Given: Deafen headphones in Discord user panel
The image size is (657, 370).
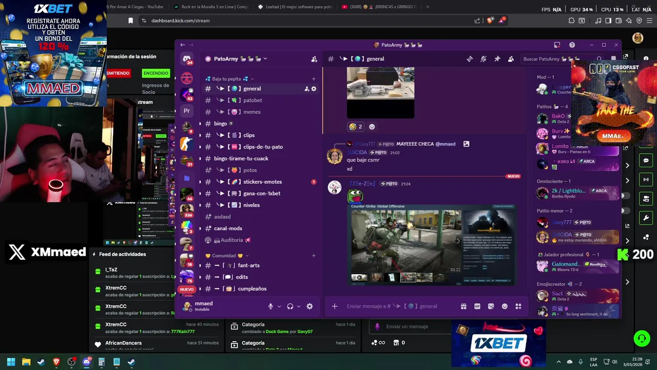Looking at the screenshot, I should pyautogui.click(x=290, y=306).
